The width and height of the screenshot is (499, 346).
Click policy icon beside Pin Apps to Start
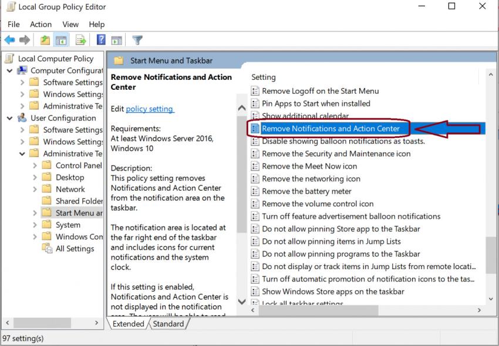(x=255, y=103)
